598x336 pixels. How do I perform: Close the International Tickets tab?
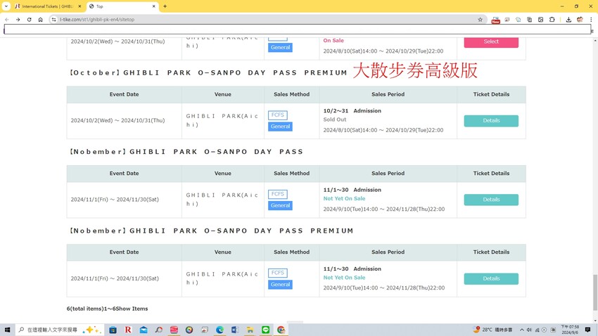click(79, 6)
